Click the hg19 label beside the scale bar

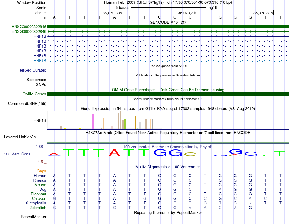[213, 8]
